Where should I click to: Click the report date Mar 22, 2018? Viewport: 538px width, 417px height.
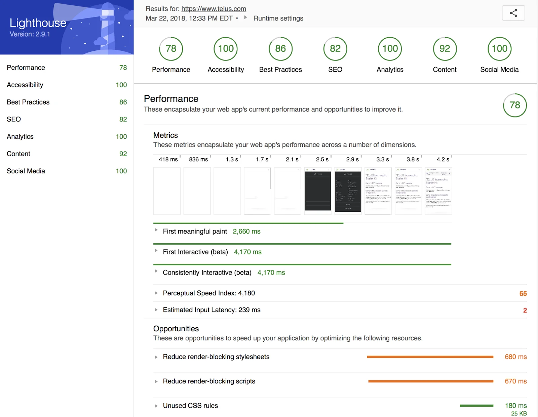(189, 18)
